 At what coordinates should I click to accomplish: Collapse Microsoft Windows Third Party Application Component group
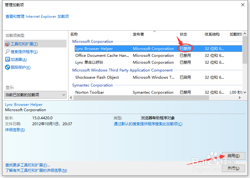pyautogui.click(x=122, y=70)
